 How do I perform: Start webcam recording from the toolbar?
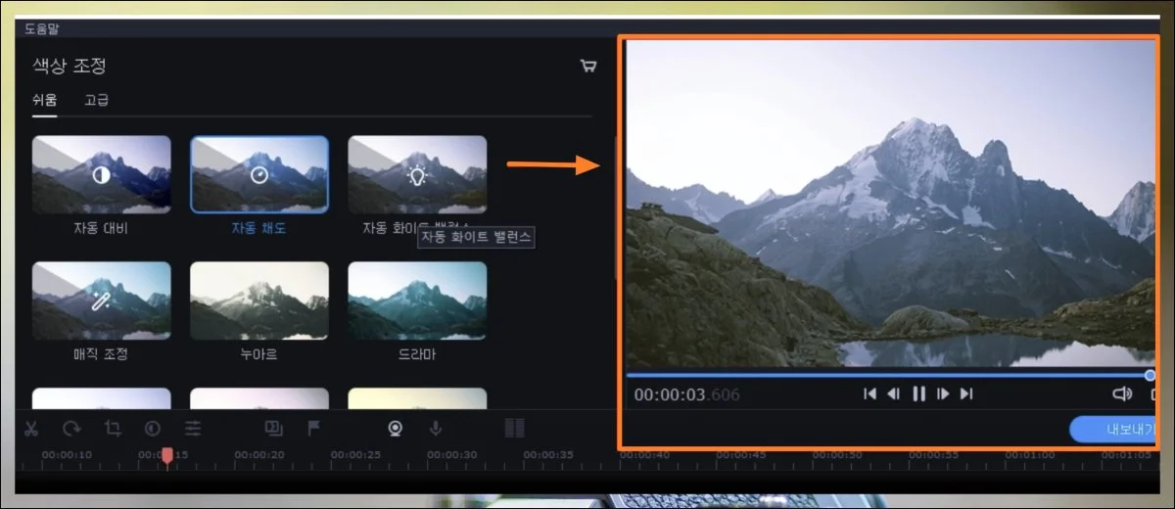point(395,428)
